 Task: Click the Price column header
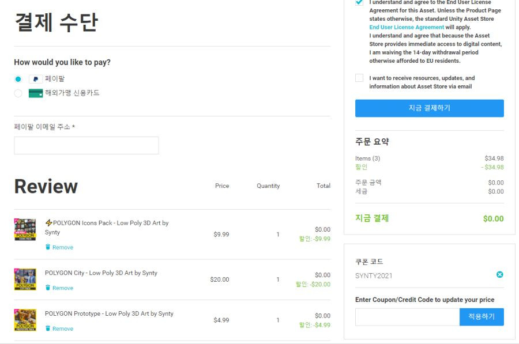(222, 186)
